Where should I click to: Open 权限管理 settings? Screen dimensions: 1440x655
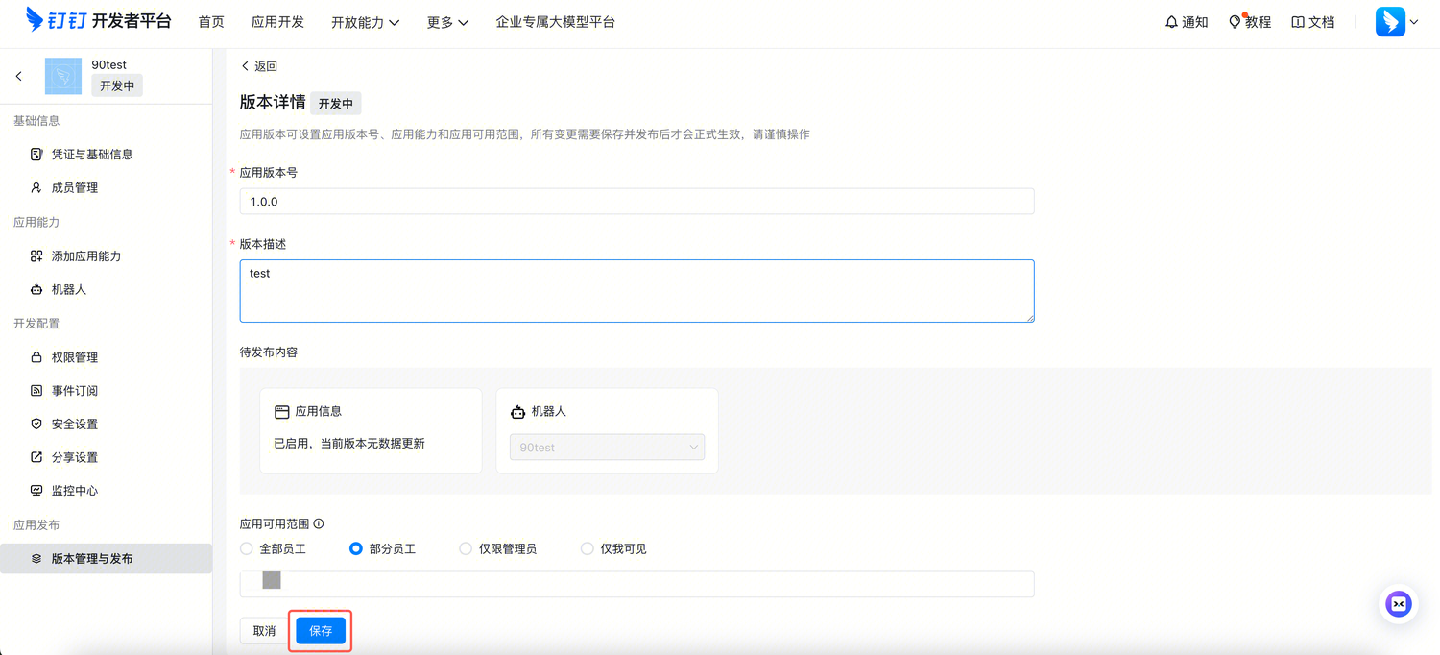pos(75,356)
